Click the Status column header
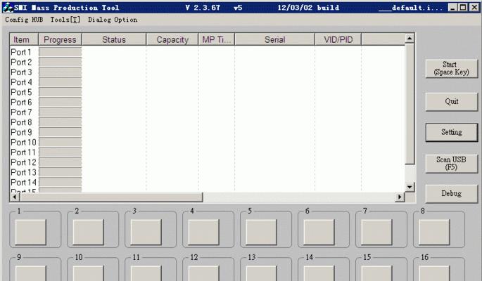Viewport: 482px width, 281px height. 114,39
